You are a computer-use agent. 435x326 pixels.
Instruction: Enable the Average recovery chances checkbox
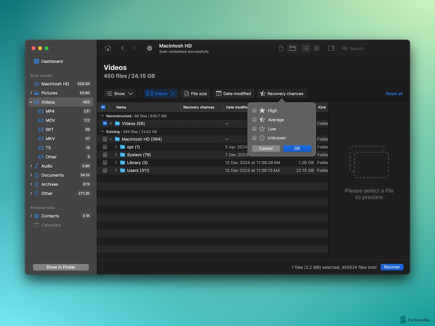[254, 120]
